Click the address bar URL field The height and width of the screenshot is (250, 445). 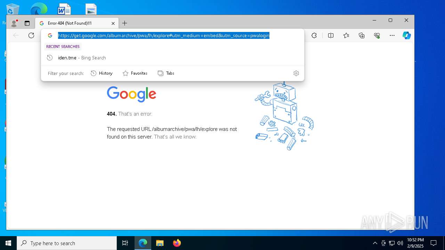click(164, 35)
